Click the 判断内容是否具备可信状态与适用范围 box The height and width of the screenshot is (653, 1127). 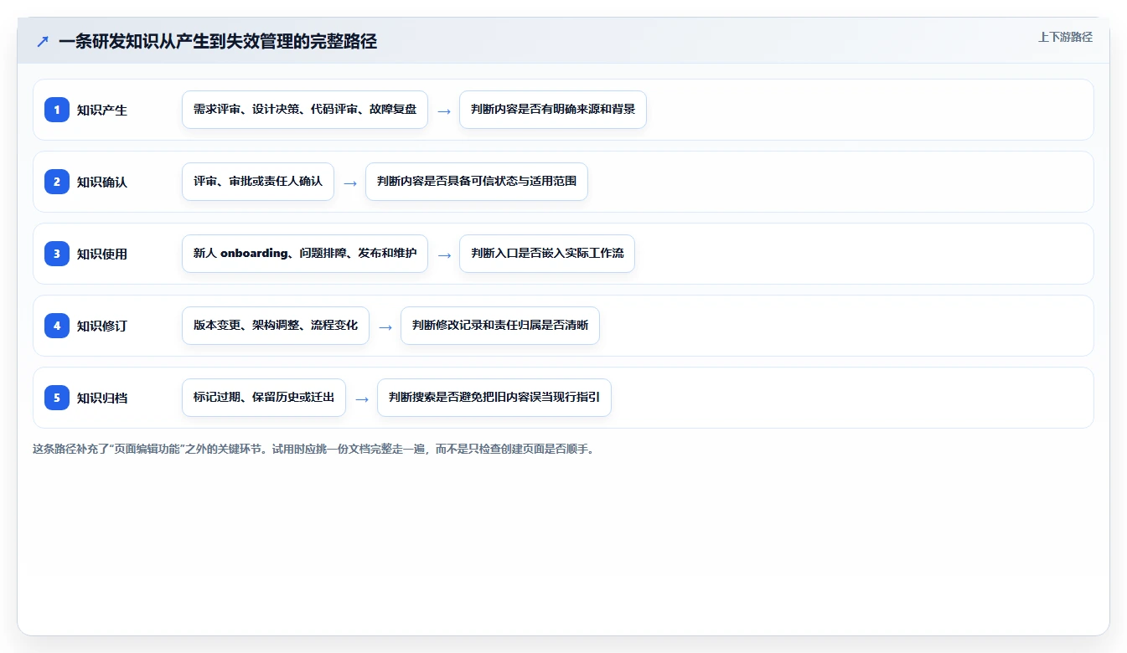point(477,182)
